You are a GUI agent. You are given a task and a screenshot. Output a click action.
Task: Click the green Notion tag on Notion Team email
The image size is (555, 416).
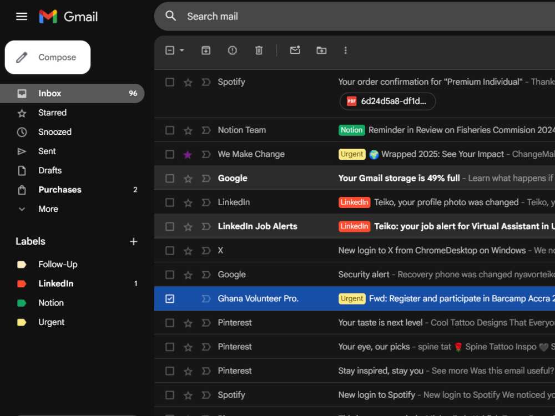[351, 130]
